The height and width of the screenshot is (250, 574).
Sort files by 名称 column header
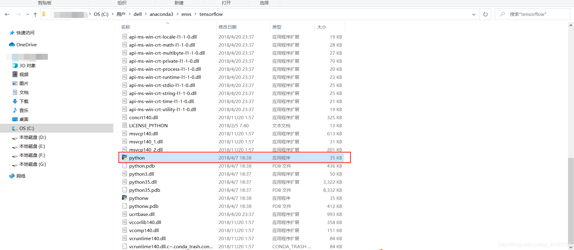coord(126,27)
